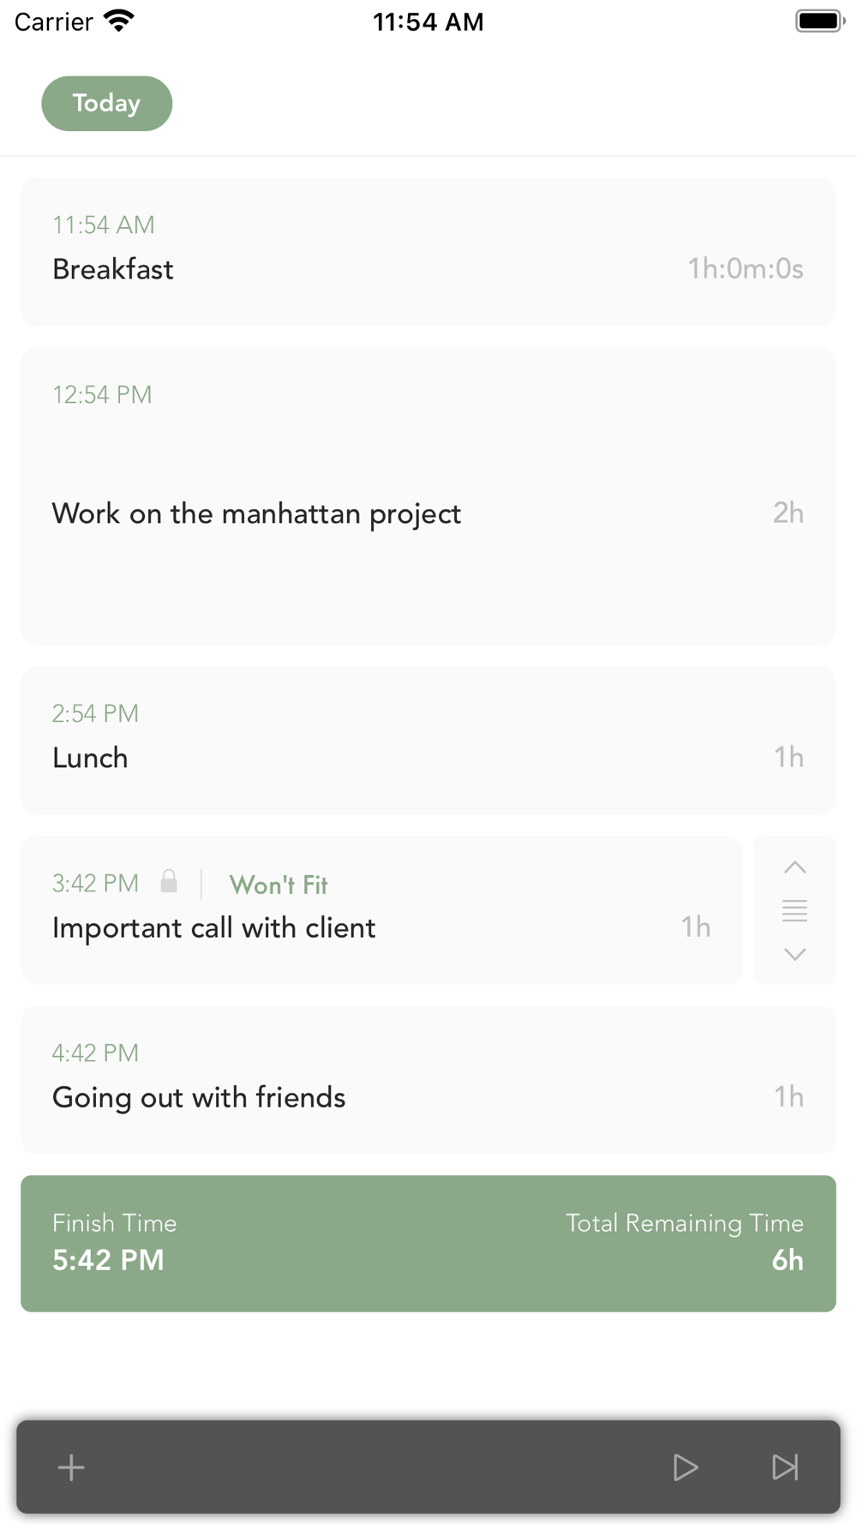Screen dimensions: 857x1524
Task: Open the Breakfast task
Action: (428, 252)
